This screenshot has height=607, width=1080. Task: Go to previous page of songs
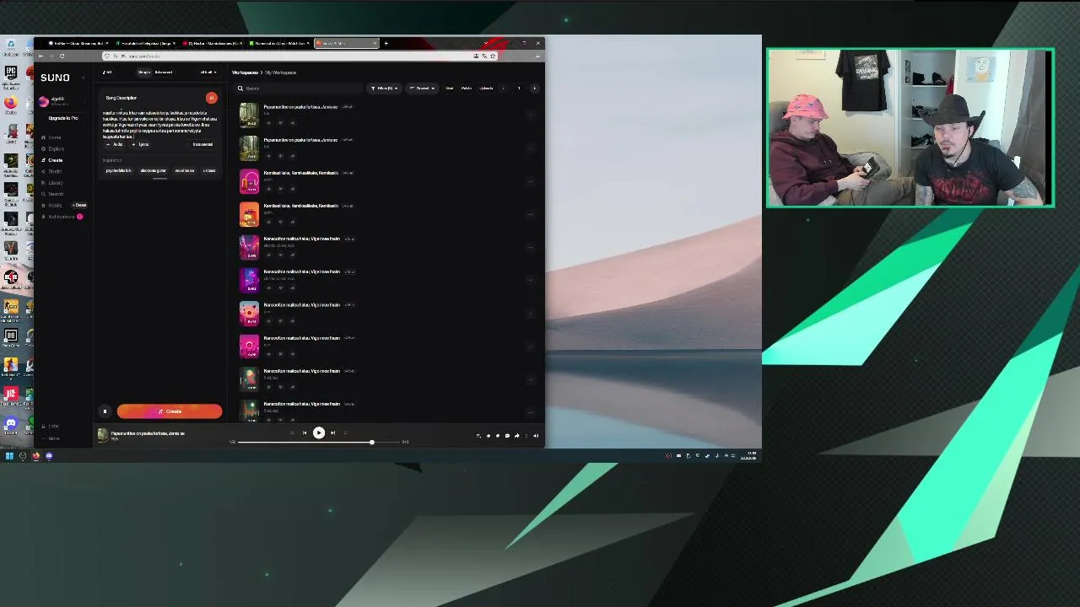pyautogui.click(x=504, y=89)
